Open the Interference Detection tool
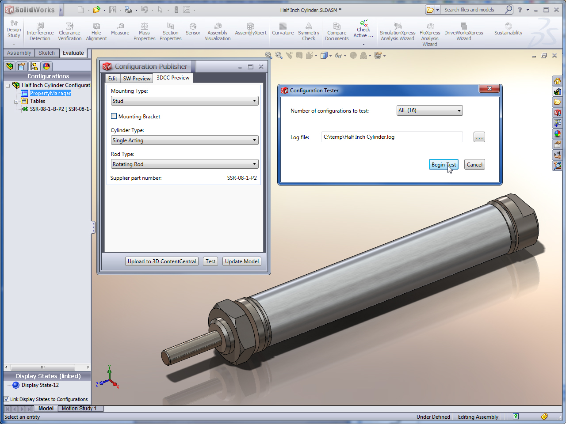This screenshot has width=566, height=424. coord(40,32)
